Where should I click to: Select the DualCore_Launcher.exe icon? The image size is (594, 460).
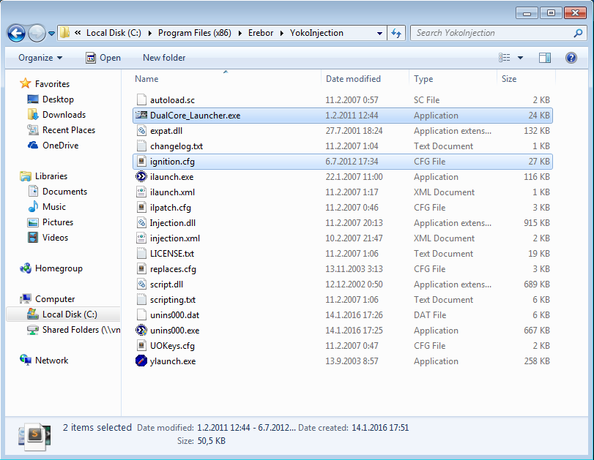[141, 115]
